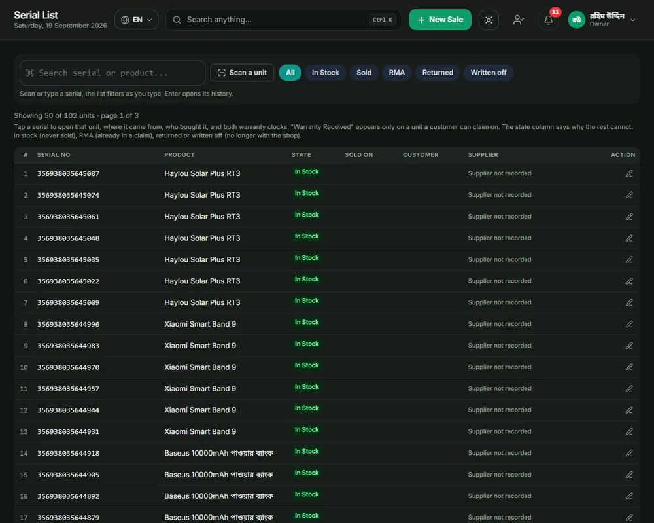Click the SOLD ON column header
The height and width of the screenshot is (523, 654).
click(358, 155)
